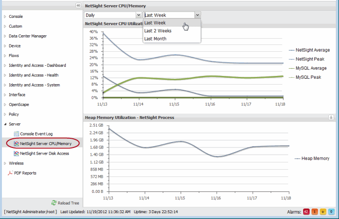This screenshot has height=219, width=339.
Task: Expand the Wireless tree node
Action: 5,163
